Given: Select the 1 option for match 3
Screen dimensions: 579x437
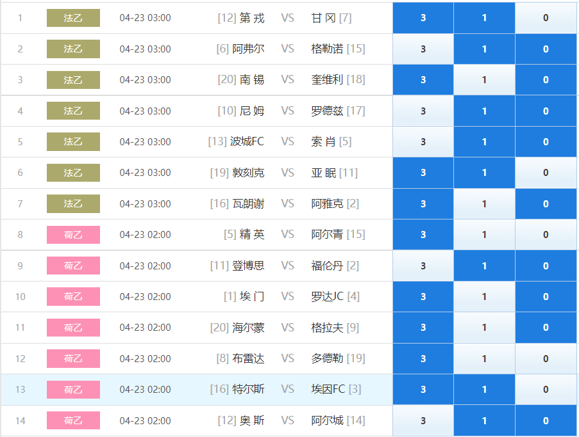Looking at the screenshot, I should tap(484, 80).
